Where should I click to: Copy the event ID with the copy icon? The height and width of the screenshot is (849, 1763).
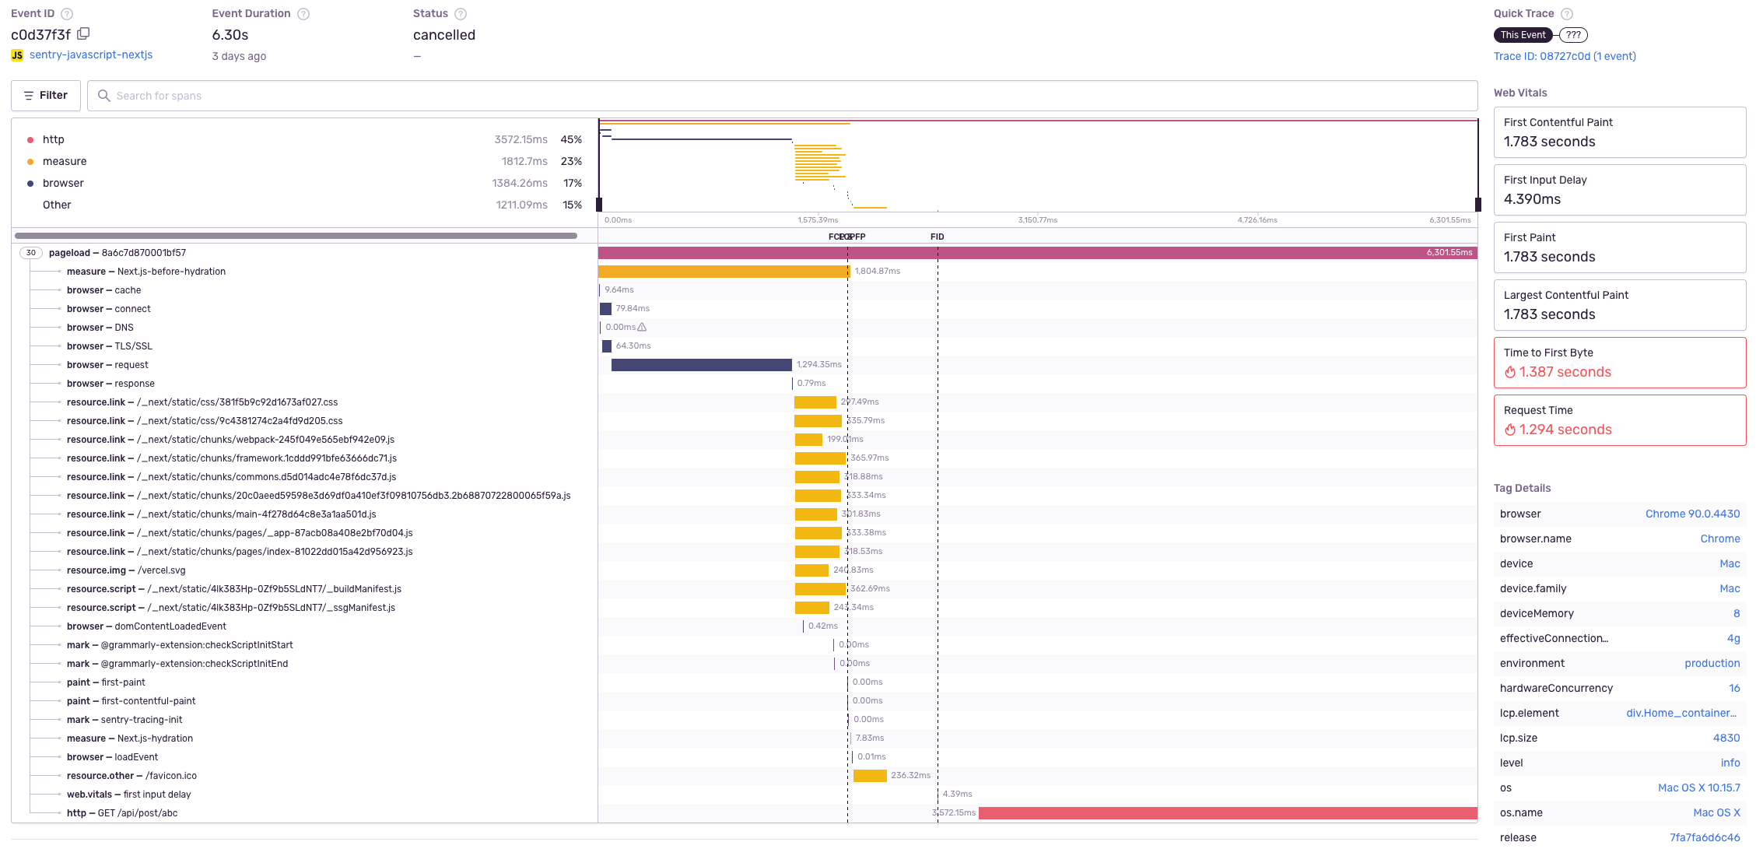pyautogui.click(x=83, y=33)
